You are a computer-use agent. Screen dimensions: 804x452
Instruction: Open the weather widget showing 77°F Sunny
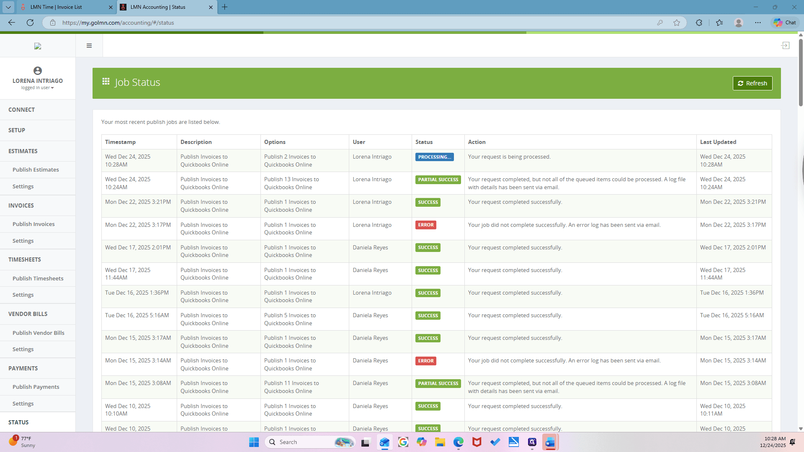[x=22, y=442]
